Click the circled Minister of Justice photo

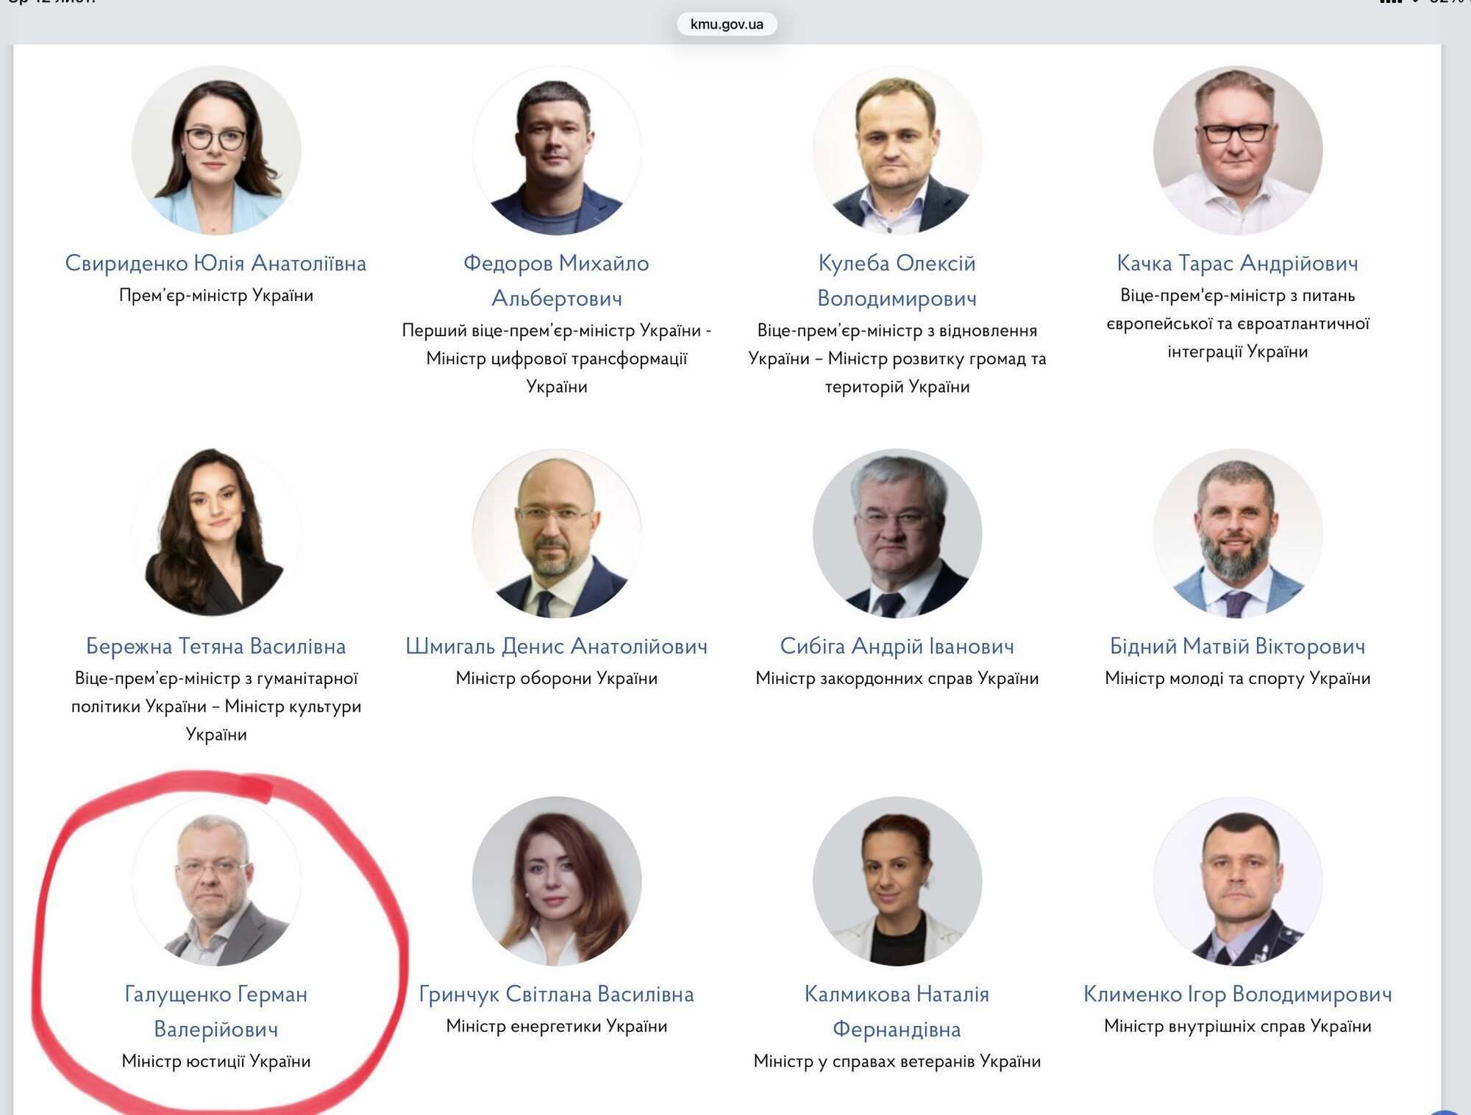coord(216,881)
